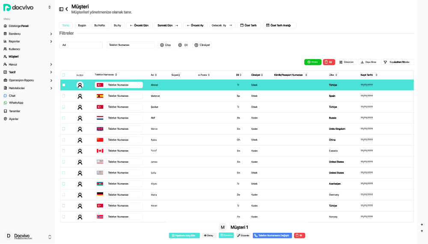Open Chat in the sidebar
This screenshot has width=428, height=244.
coord(12,95)
